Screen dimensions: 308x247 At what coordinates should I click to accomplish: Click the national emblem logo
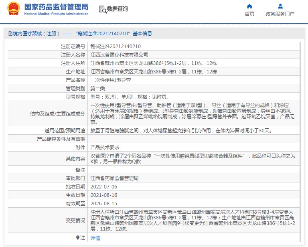[x=14, y=9]
